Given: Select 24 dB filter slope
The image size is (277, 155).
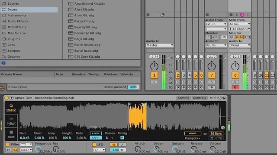Looking at the screenshot, I should (x=15, y=150).
